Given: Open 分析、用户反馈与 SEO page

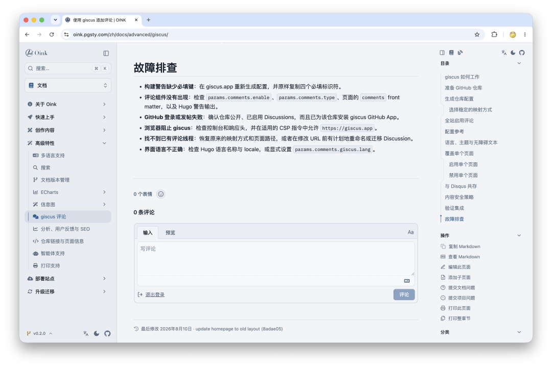Looking at the screenshot, I should click(x=65, y=229).
